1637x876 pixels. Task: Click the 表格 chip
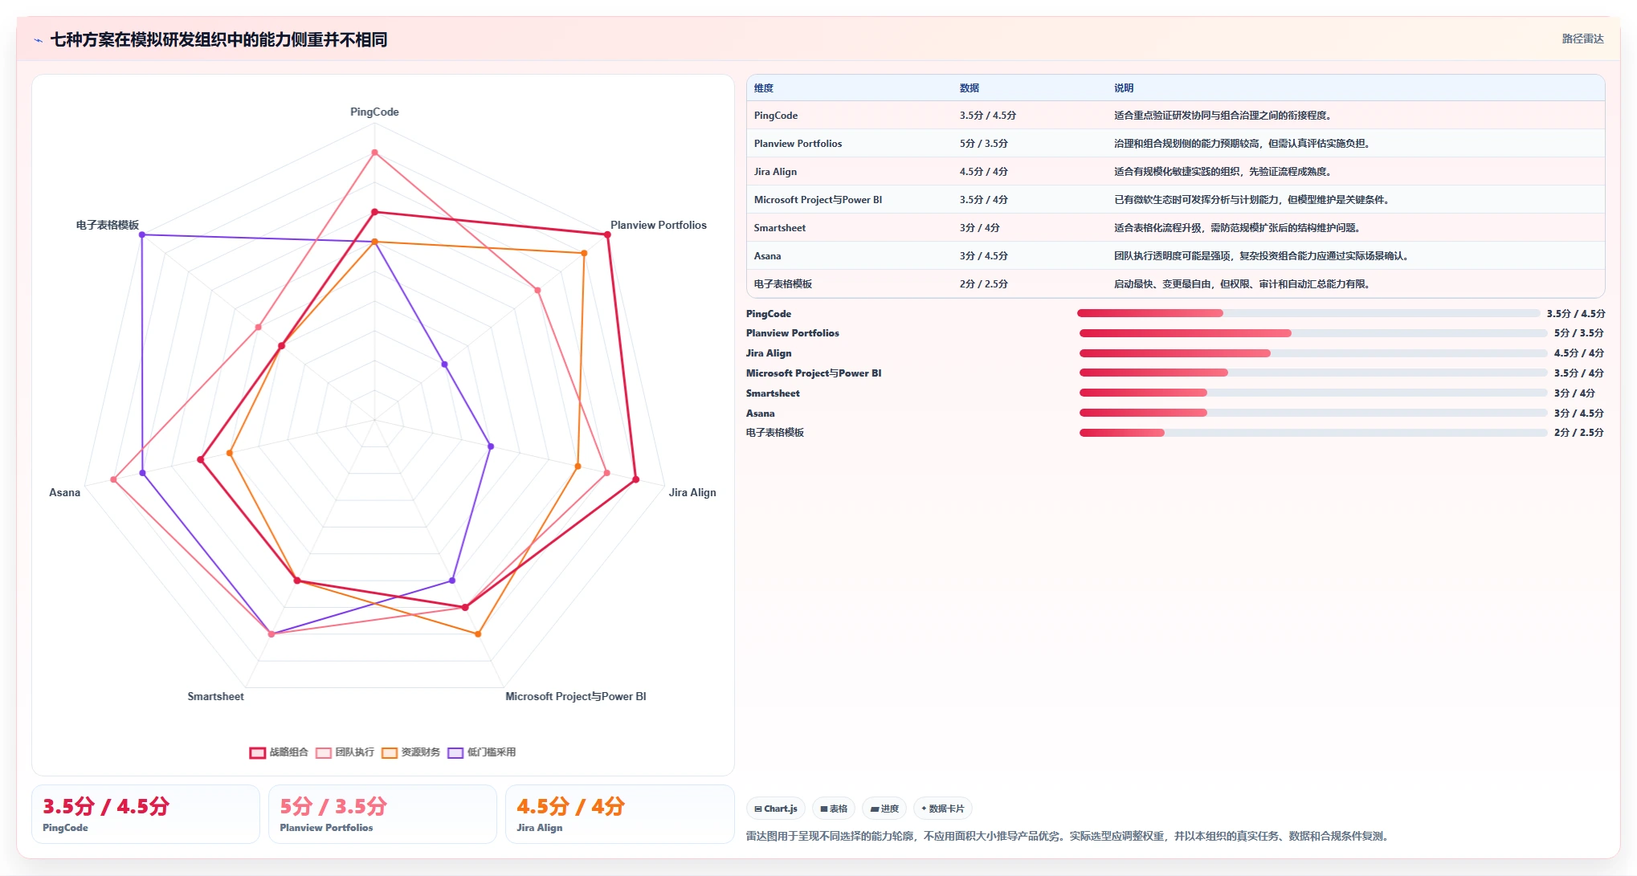[x=834, y=809]
